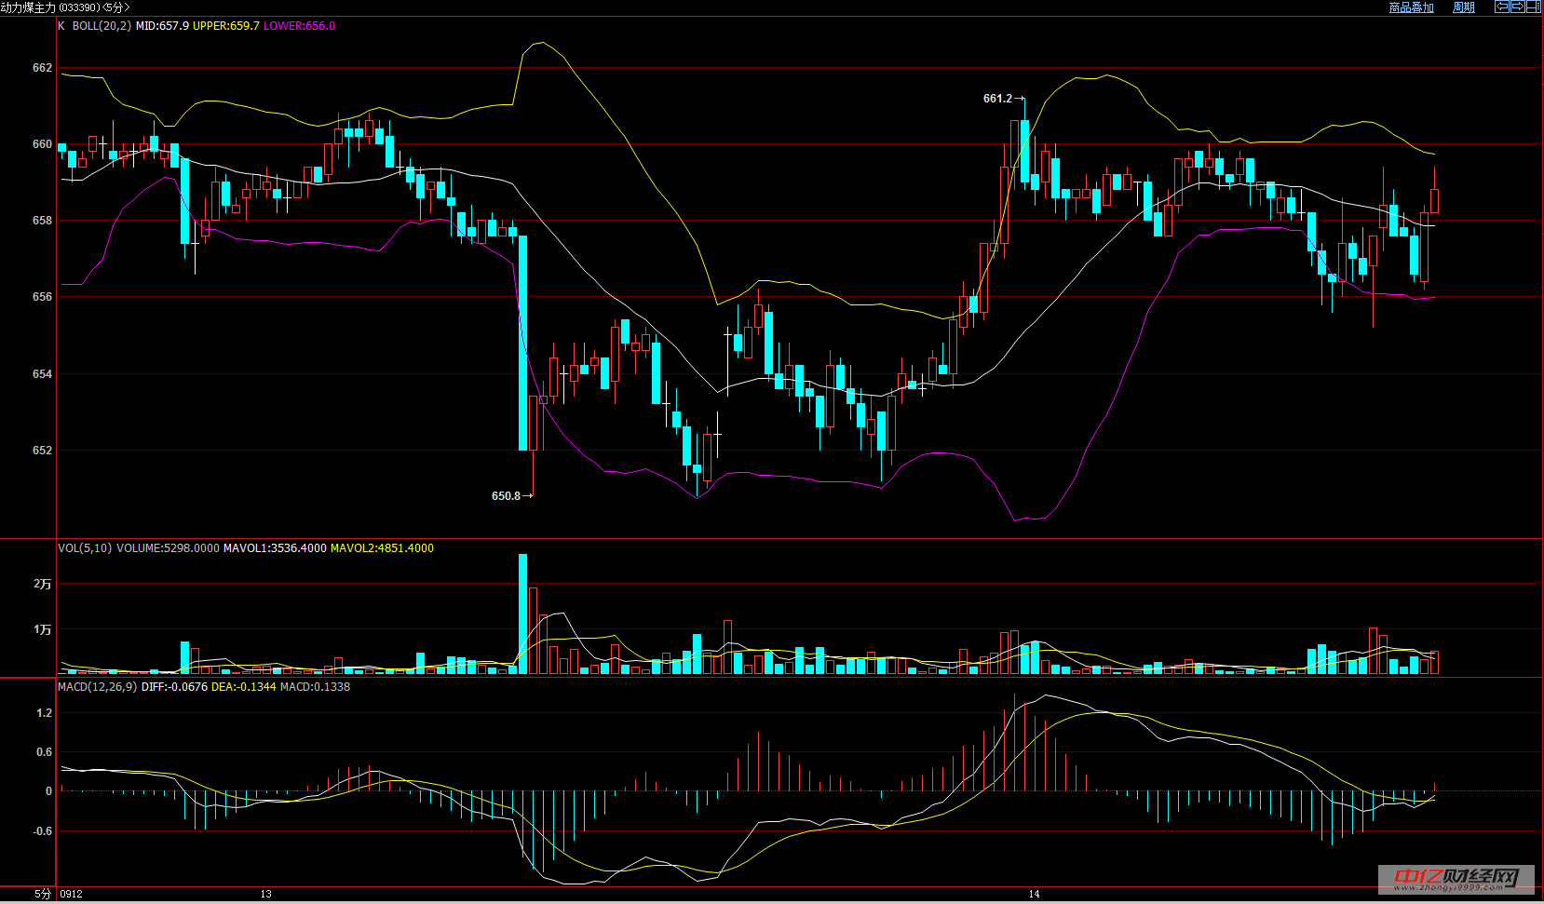Click the MID:657.9 value
This screenshot has width=1544, height=904.
pos(162,26)
